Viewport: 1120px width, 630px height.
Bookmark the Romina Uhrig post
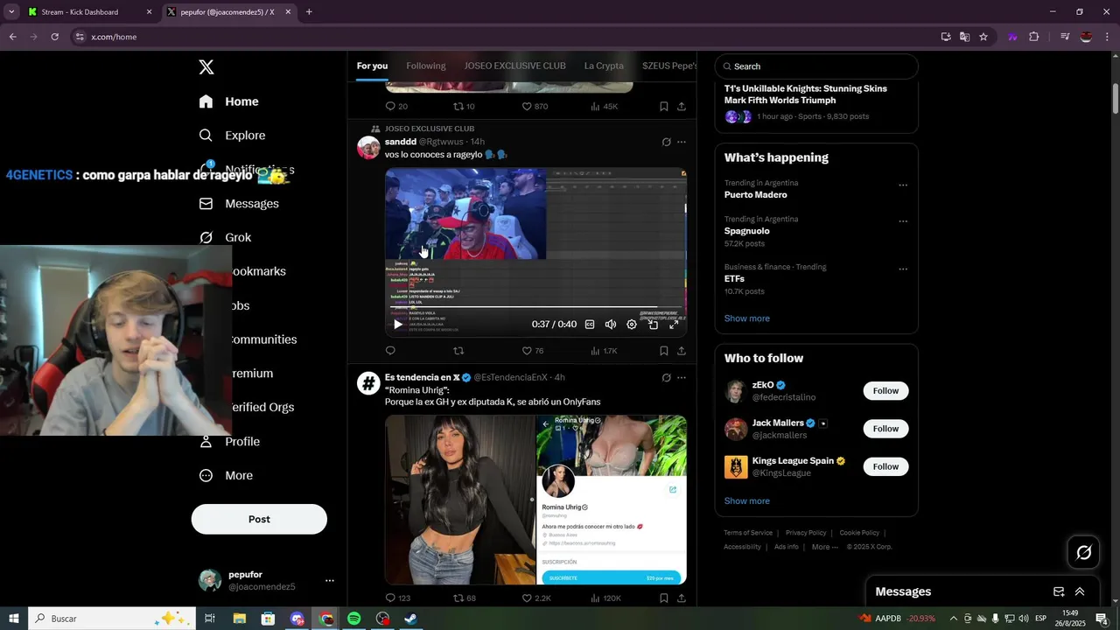pos(663,598)
